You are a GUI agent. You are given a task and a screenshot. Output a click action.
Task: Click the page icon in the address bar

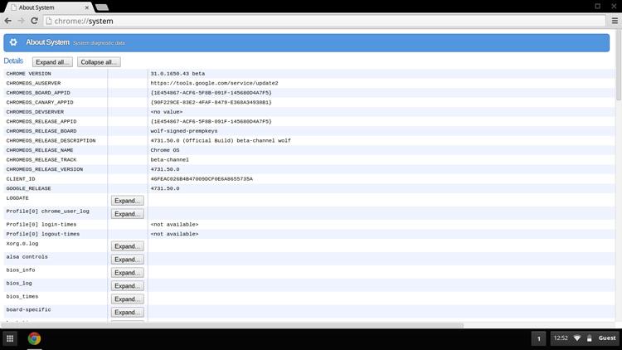[49, 21]
